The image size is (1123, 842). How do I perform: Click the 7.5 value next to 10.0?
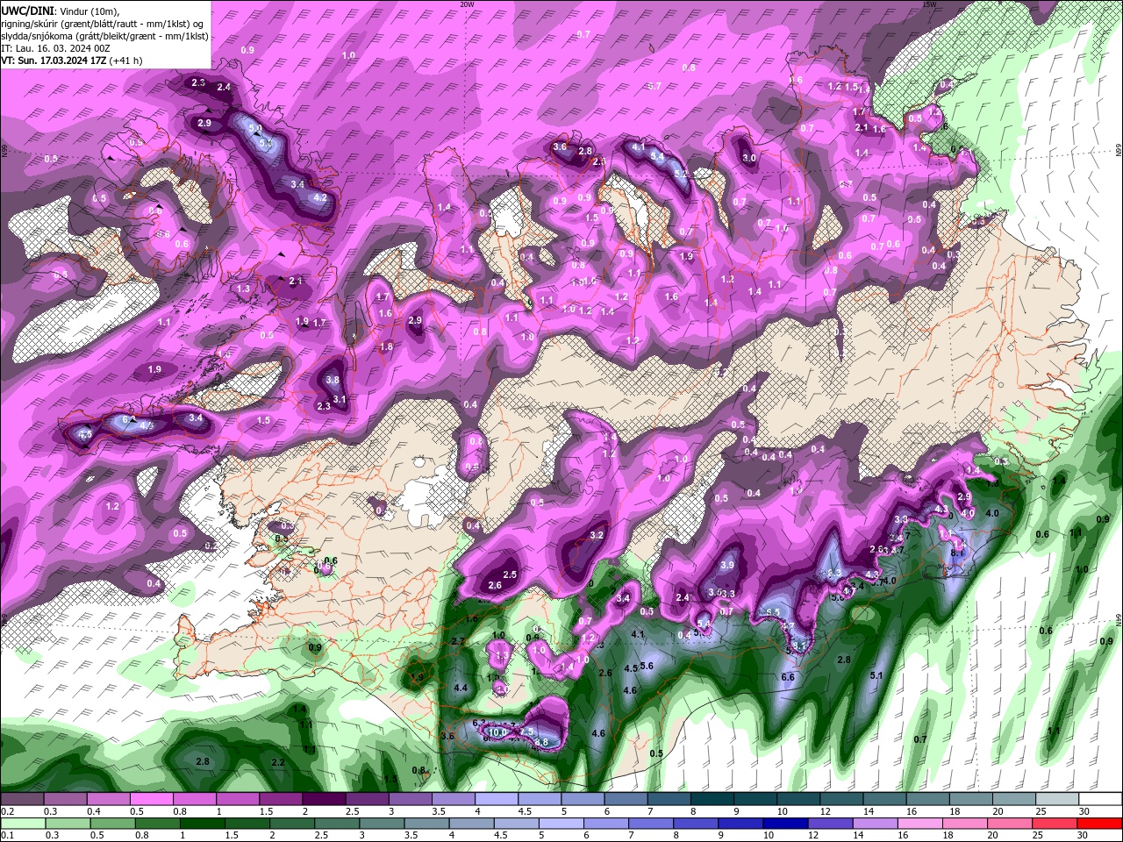tap(526, 731)
